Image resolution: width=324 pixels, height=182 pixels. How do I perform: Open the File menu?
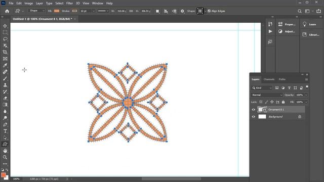pyautogui.click(x=11, y=4)
